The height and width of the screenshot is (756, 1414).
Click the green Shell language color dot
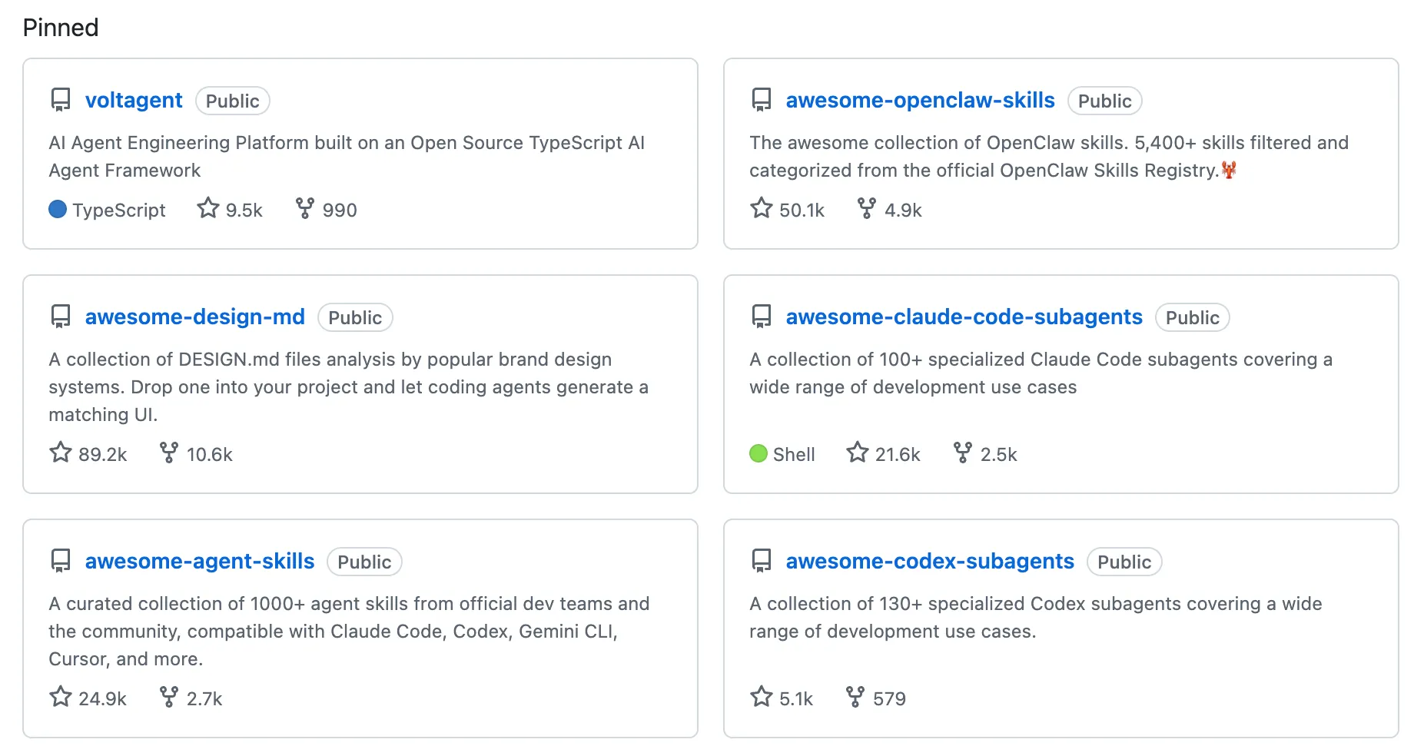point(758,453)
